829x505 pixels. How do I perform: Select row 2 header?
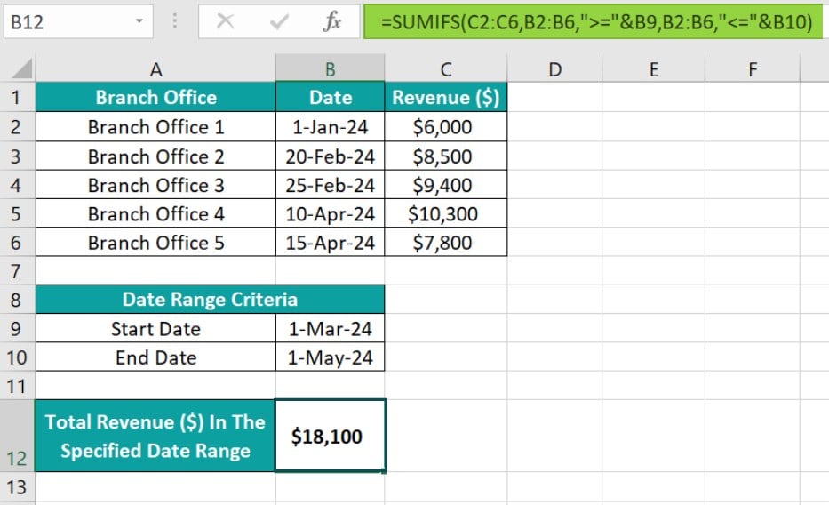click(x=17, y=127)
